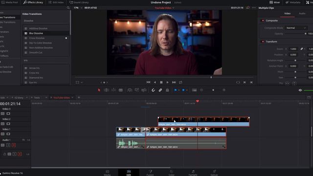
Task: Select the Cross Dissolve transition
Action: (x=46, y=38)
